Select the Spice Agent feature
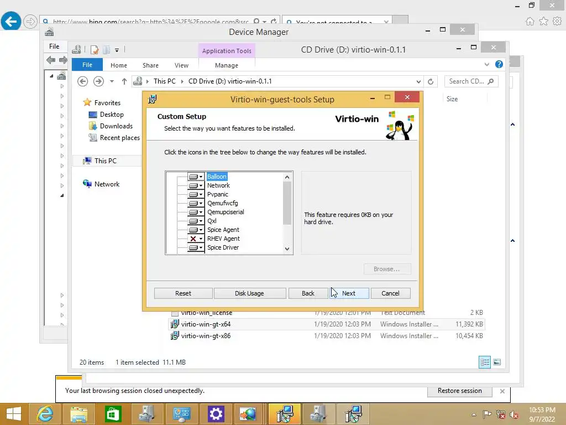This screenshot has width=566, height=425. pyautogui.click(x=223, y=230)
